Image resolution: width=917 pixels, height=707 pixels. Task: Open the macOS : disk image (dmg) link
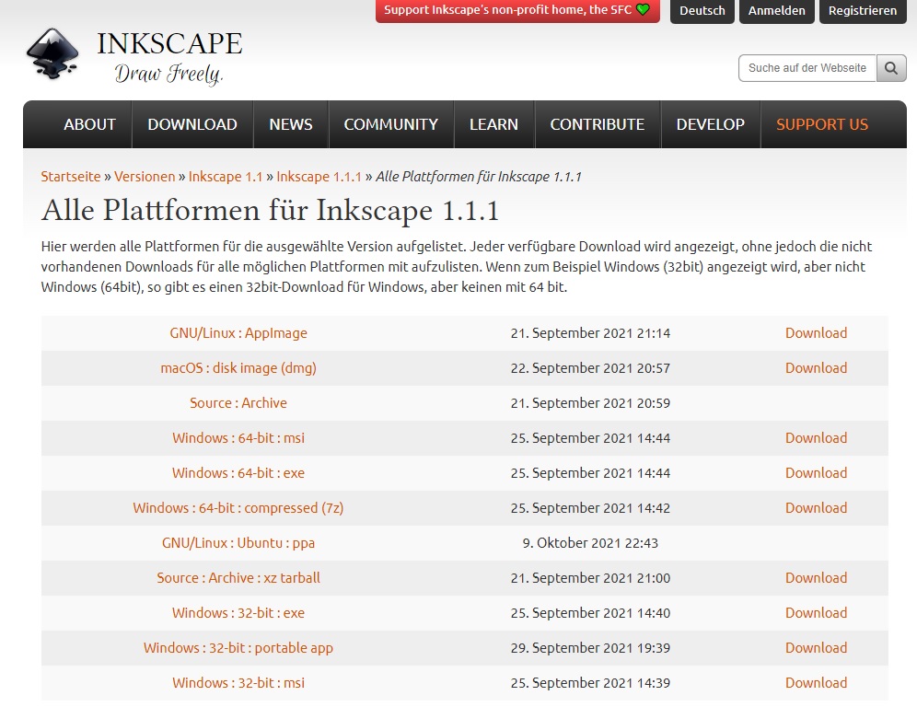(238, 368)
